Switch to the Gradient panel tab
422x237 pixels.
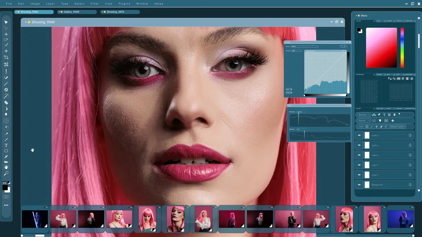pyautogui.click(x=409, y=21)
